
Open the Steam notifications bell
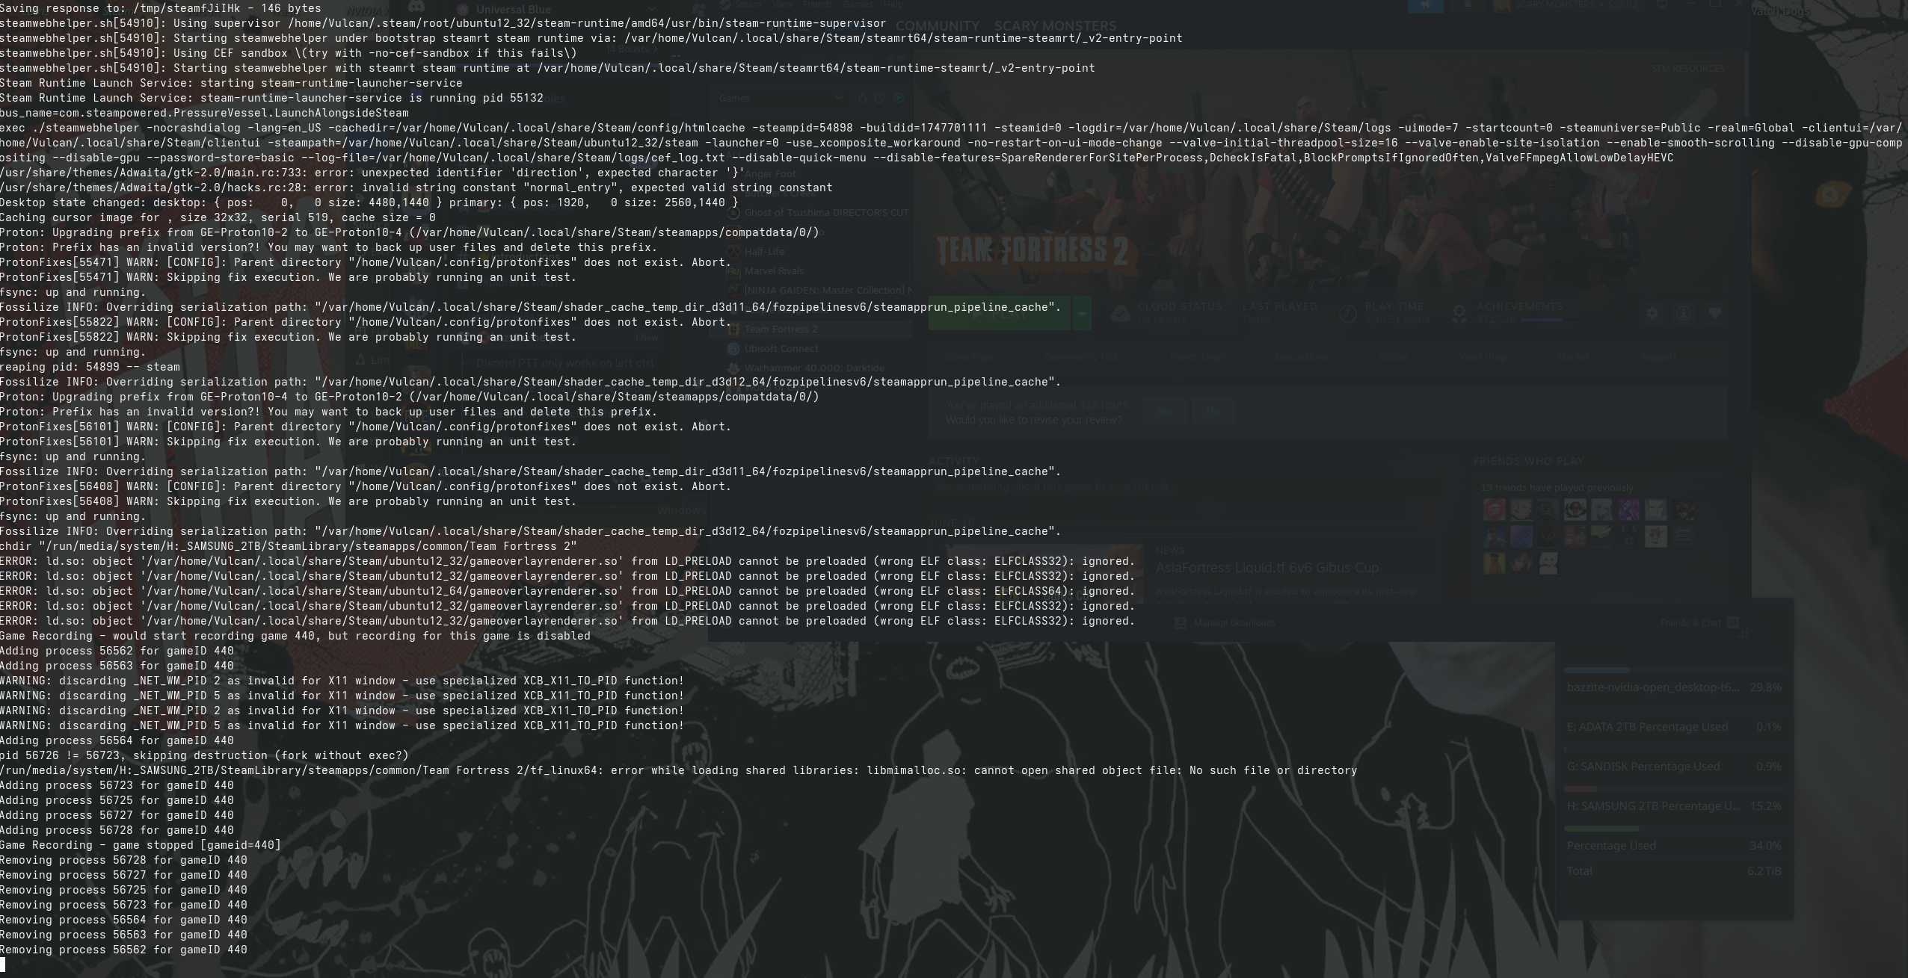(x=1467, y=6)
